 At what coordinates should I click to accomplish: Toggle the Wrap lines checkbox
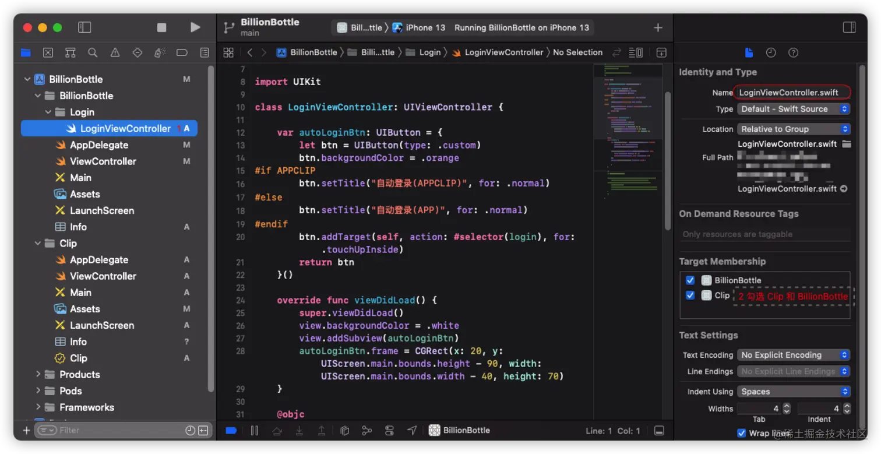coord(742,433)
